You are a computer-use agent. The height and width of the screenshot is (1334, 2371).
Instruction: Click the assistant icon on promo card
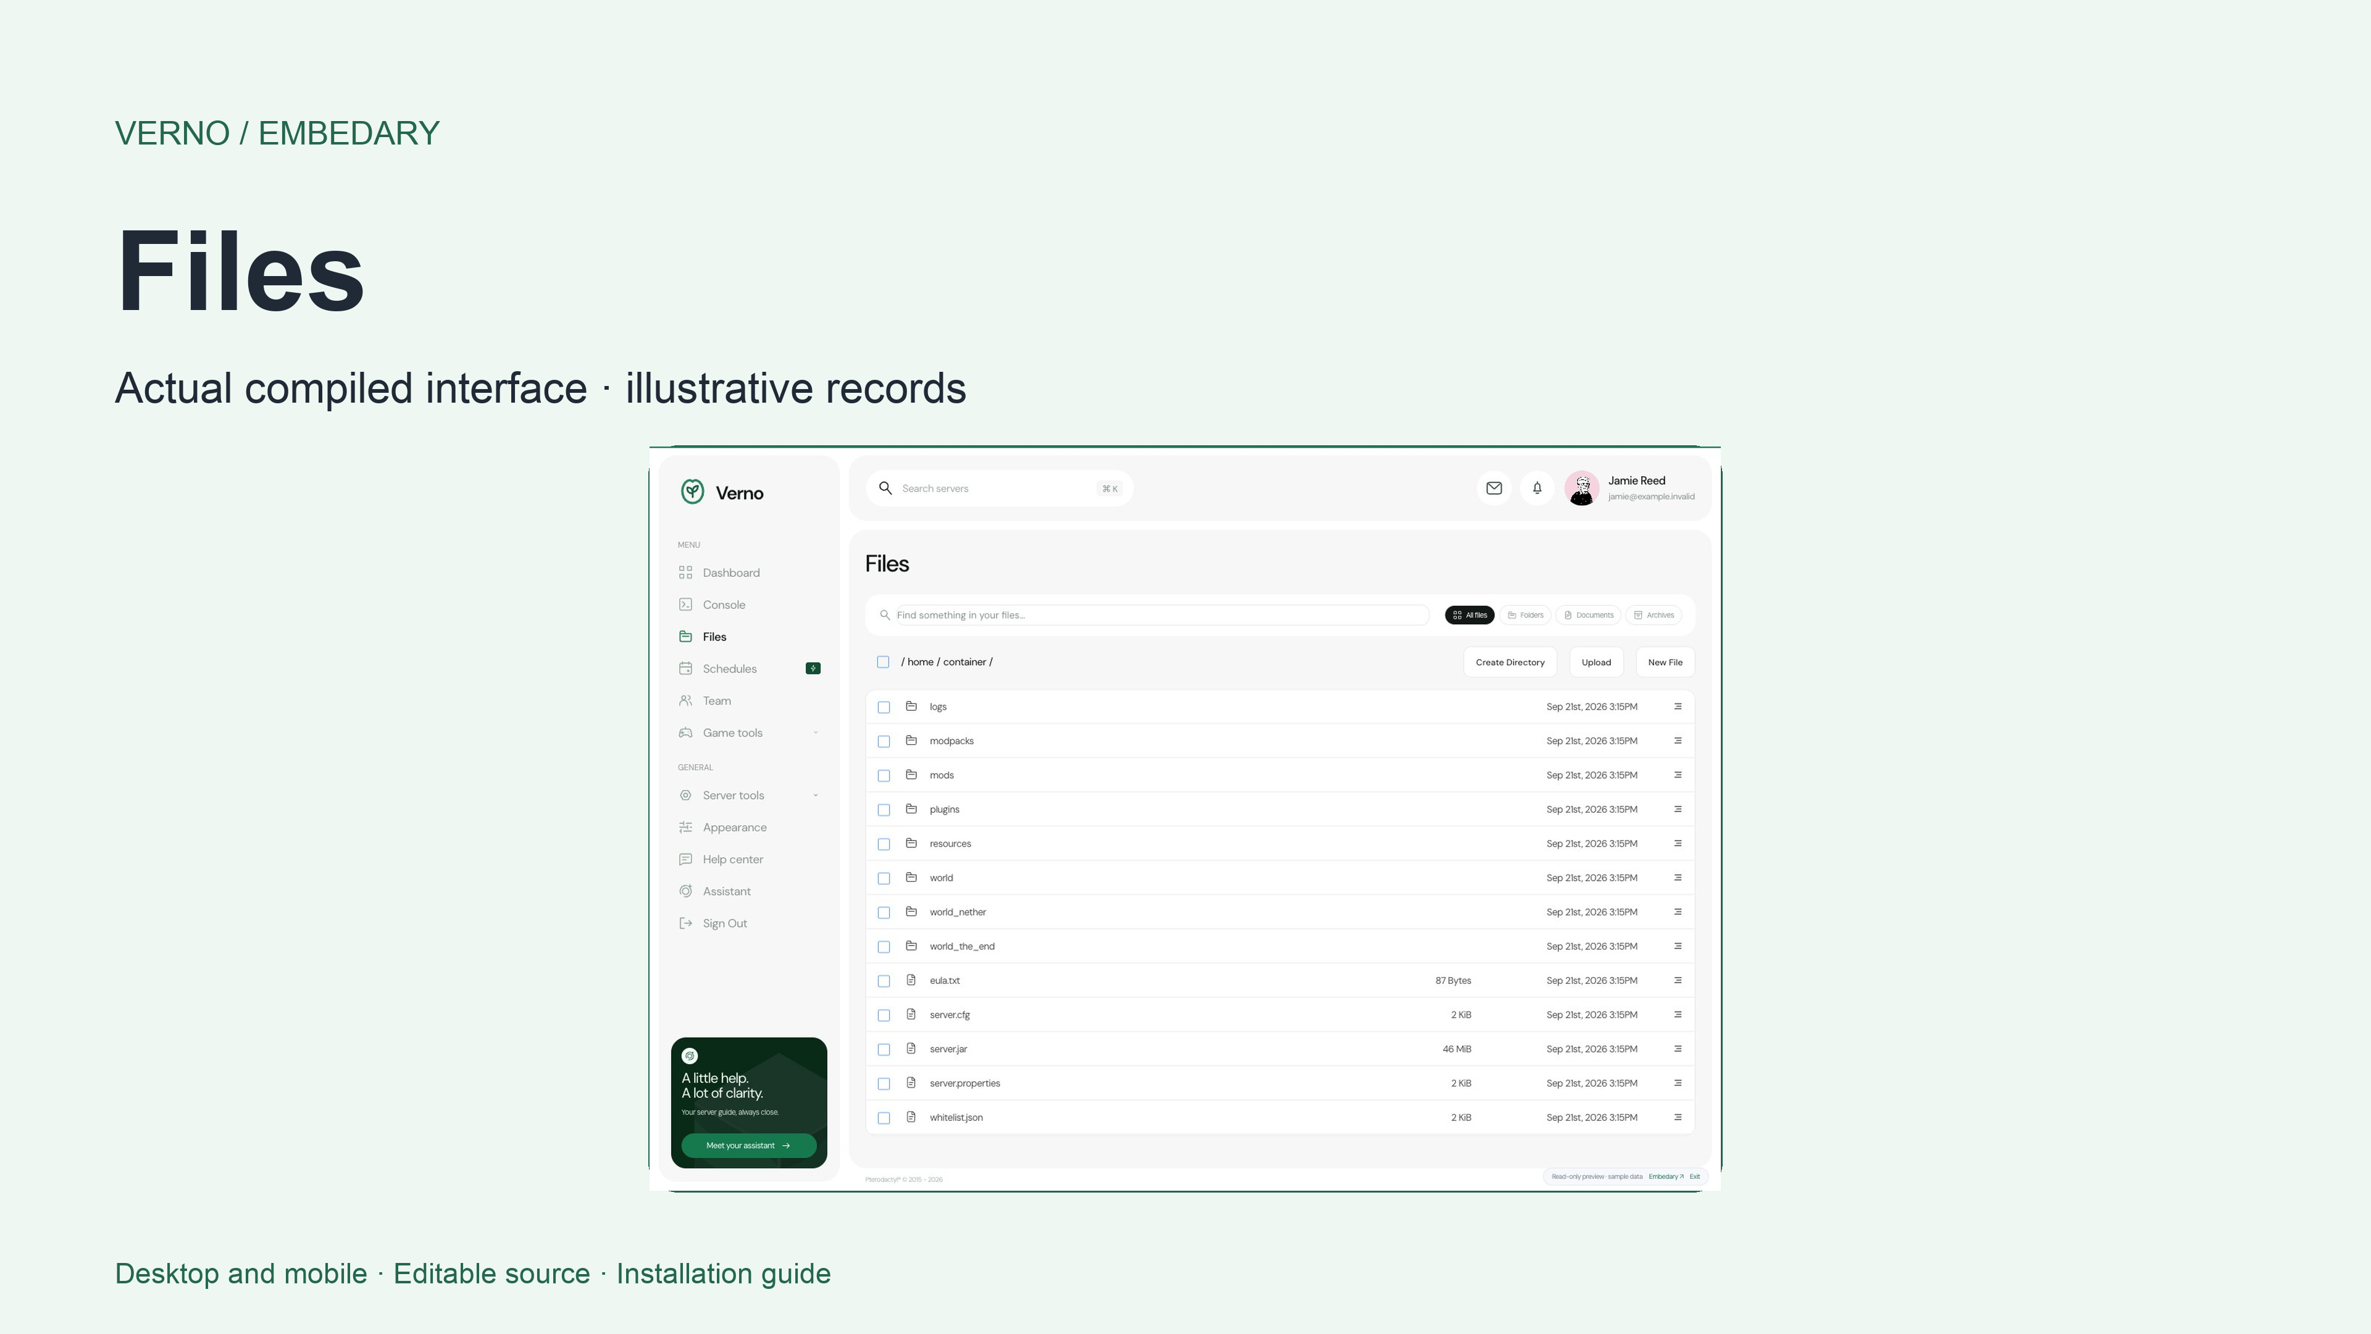point(690,1056)
